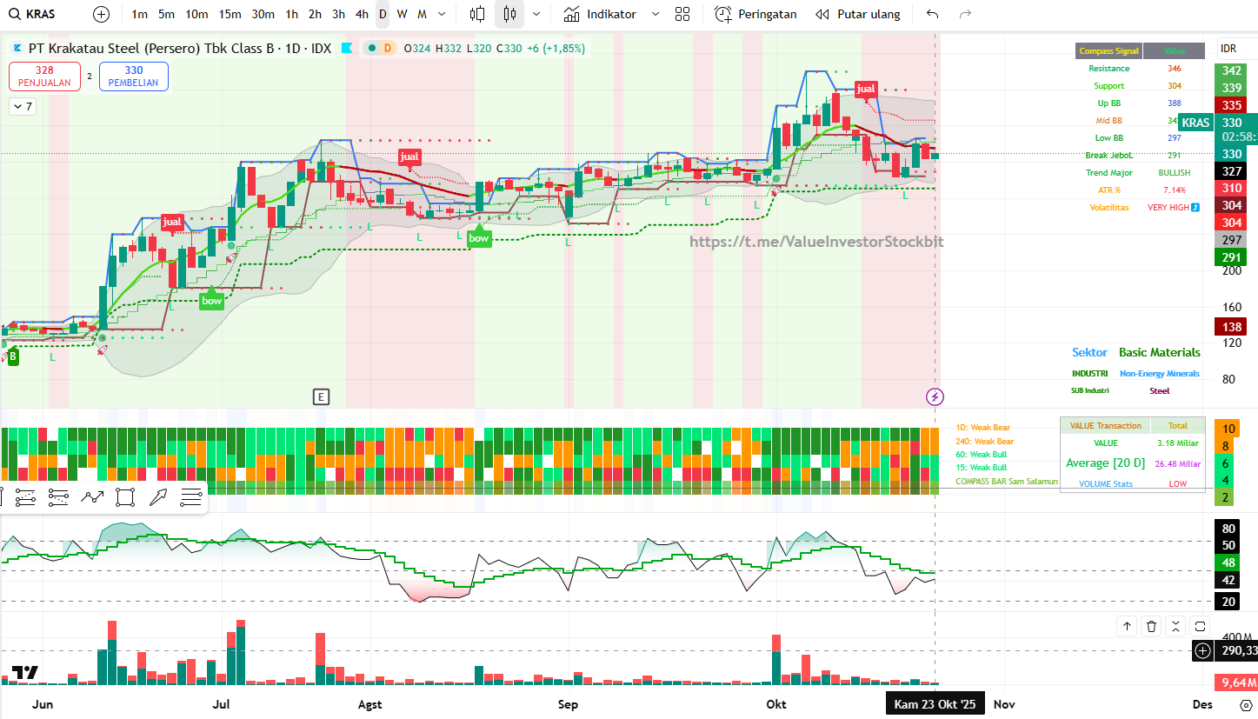Create a Peringatan alert
Viewport: 1258px width, 719px height.
coord(755,14)
